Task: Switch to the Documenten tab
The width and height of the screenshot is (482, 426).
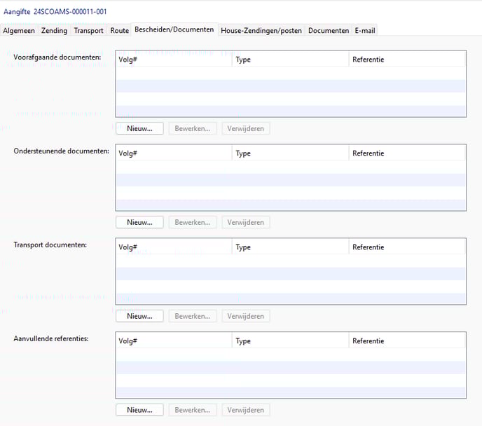Action: pos(329,30)
